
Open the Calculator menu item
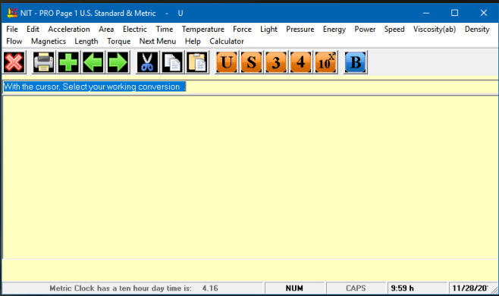pyautogui.click(x=227, y=42)
